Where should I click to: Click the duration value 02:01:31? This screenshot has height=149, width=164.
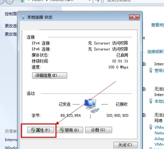pyautogui.click(x=120, y=61)
